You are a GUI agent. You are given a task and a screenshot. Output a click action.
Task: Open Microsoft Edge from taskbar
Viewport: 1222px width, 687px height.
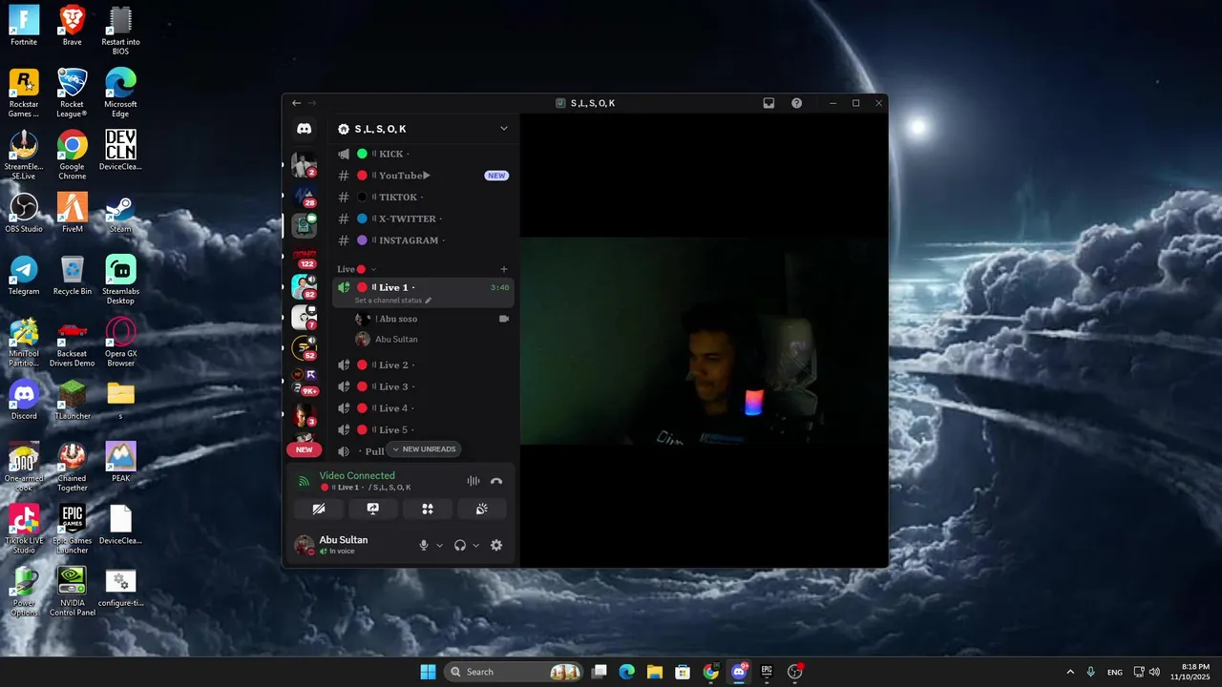pyautogui.click(x=627, y=672)
